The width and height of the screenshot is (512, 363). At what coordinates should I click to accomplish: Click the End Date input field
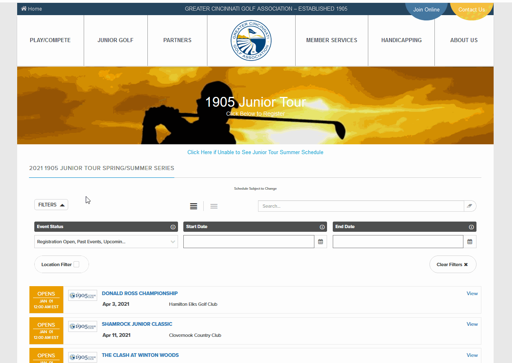(398, 242)
